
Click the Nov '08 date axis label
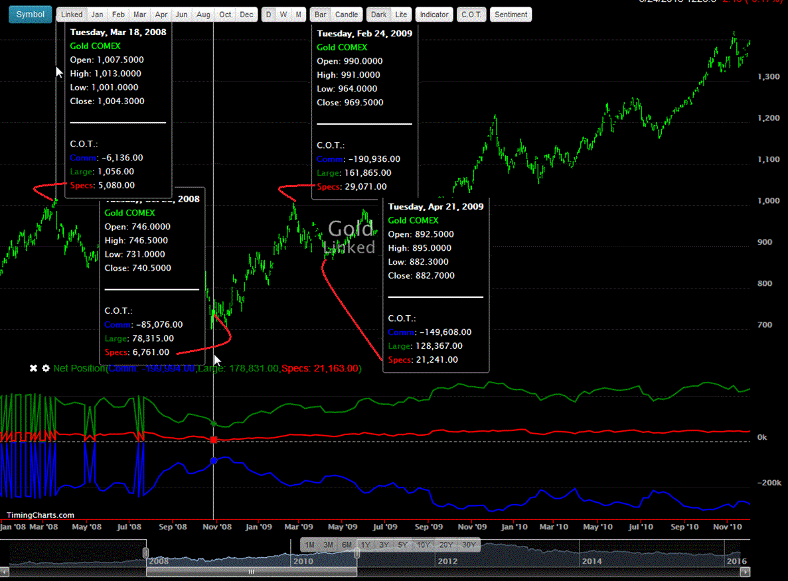point(217,527)
